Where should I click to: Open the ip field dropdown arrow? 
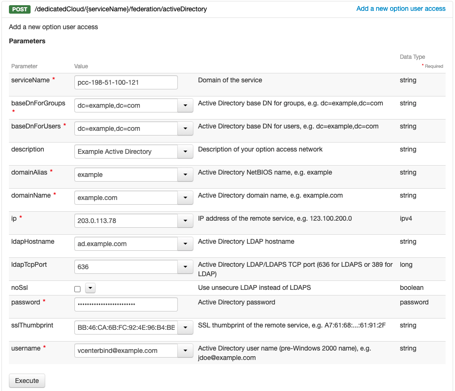tap(185, 221)
